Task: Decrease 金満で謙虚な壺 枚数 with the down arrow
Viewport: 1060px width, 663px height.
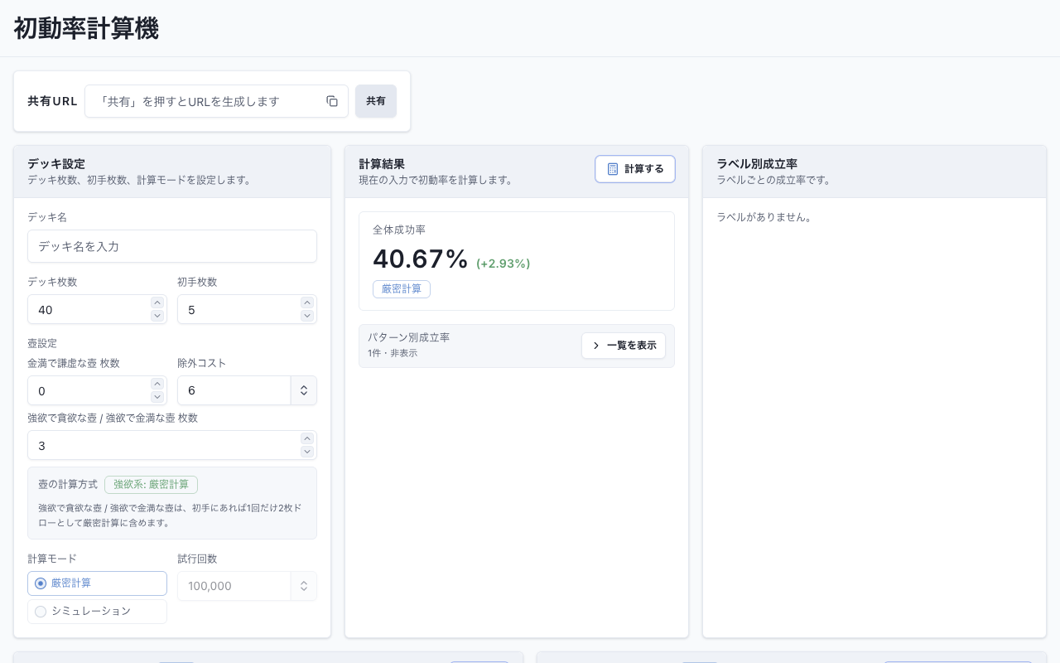Action: pyautogui.click(x=157, y=397)
